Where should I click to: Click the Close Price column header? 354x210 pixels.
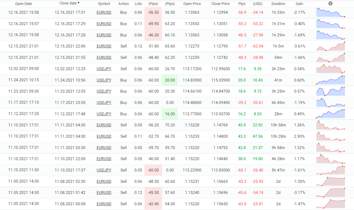click(220, 4)
